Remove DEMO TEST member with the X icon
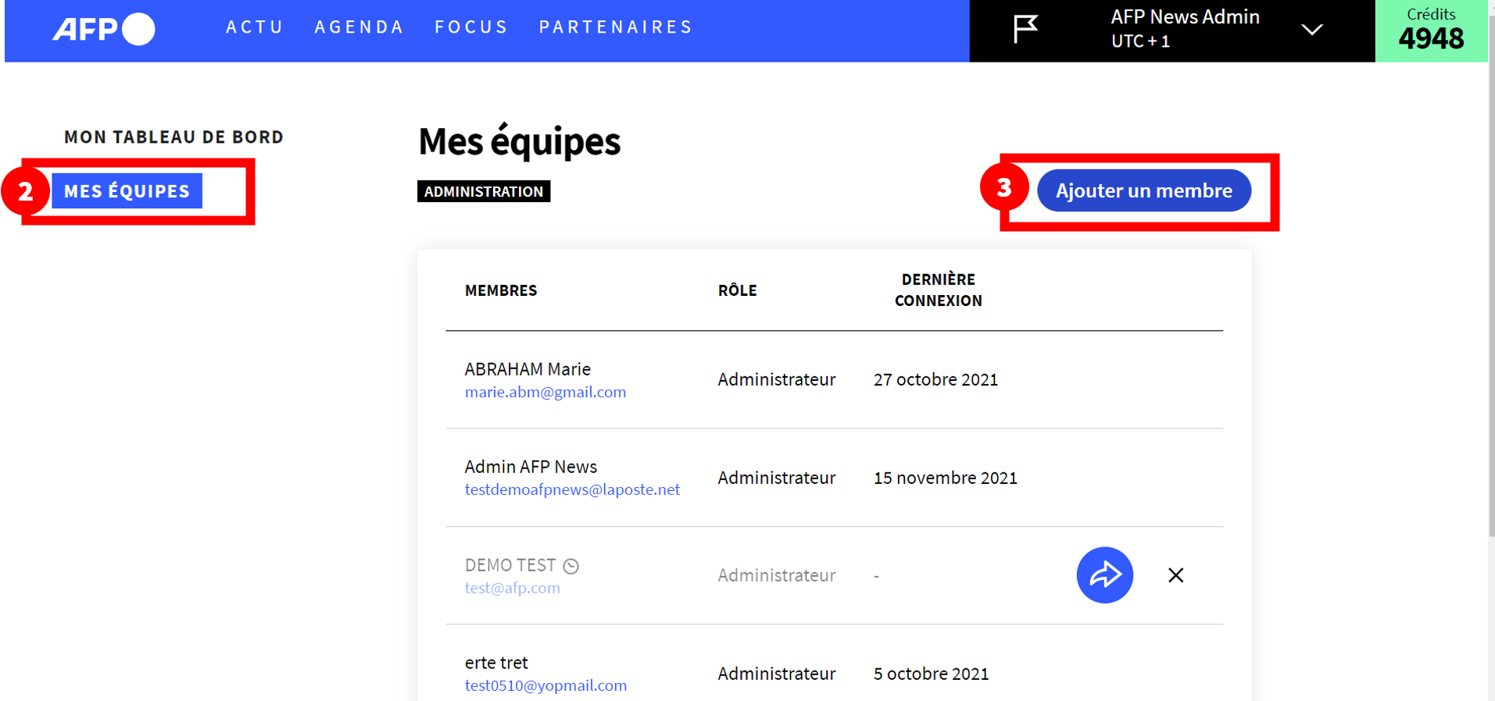Screen dimensions: 1495x701 click(x=1175, y=575)
